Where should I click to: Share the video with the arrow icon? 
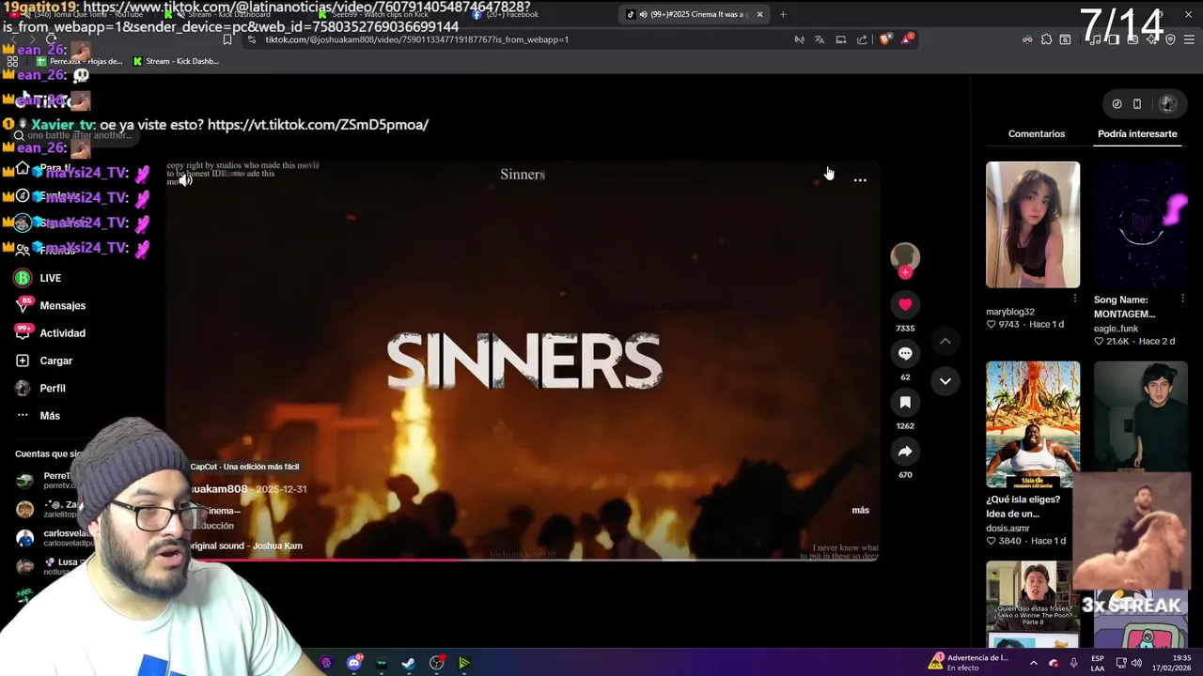(905, 452)
